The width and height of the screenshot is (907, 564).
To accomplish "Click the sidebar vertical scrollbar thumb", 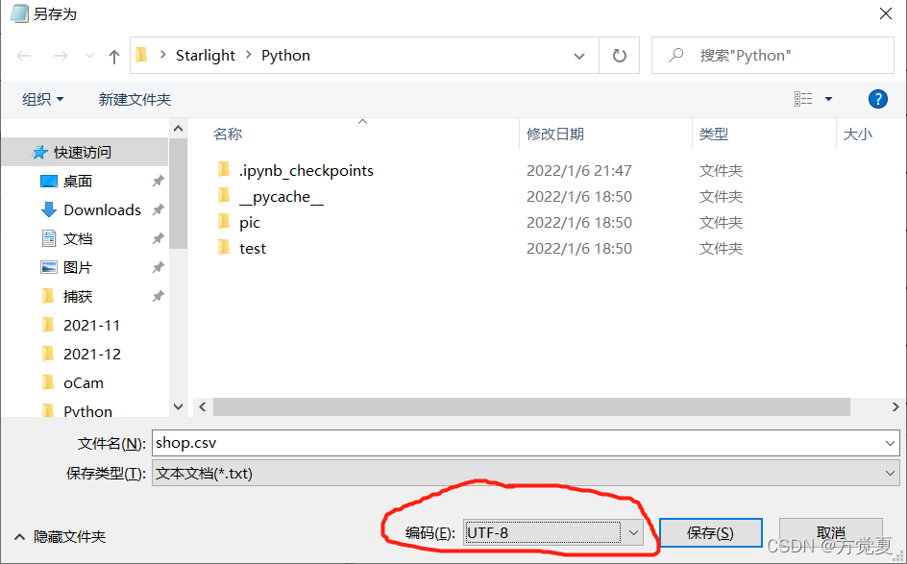I will pos(178,193).
